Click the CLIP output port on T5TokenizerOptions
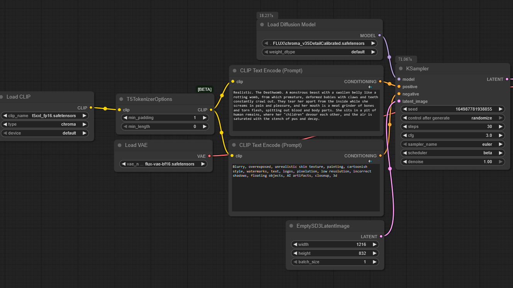 pos(211,110)
